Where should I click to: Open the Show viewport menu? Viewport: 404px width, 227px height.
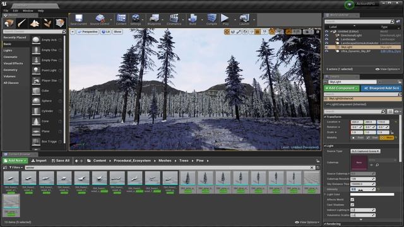coord(117,32)
